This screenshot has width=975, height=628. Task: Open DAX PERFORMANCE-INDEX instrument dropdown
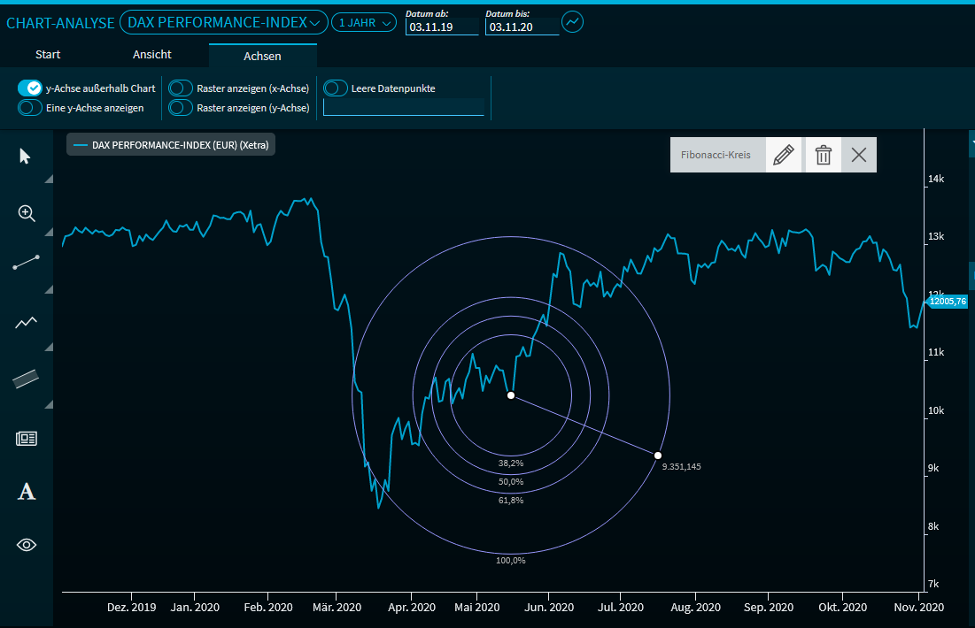click(x=223, y=22)
